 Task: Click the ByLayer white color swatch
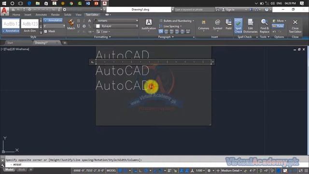[x=98, y=26]
